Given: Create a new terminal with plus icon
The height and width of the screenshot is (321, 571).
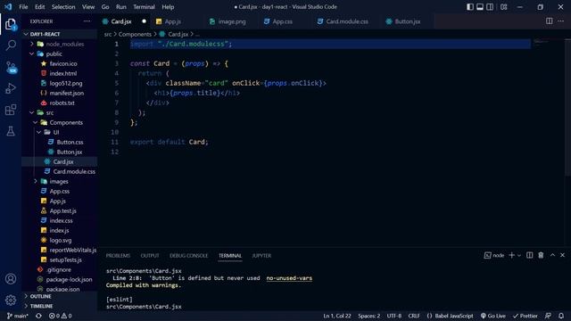Looking at the screenshot, I should pyautogui.click(x=511, y=256).
